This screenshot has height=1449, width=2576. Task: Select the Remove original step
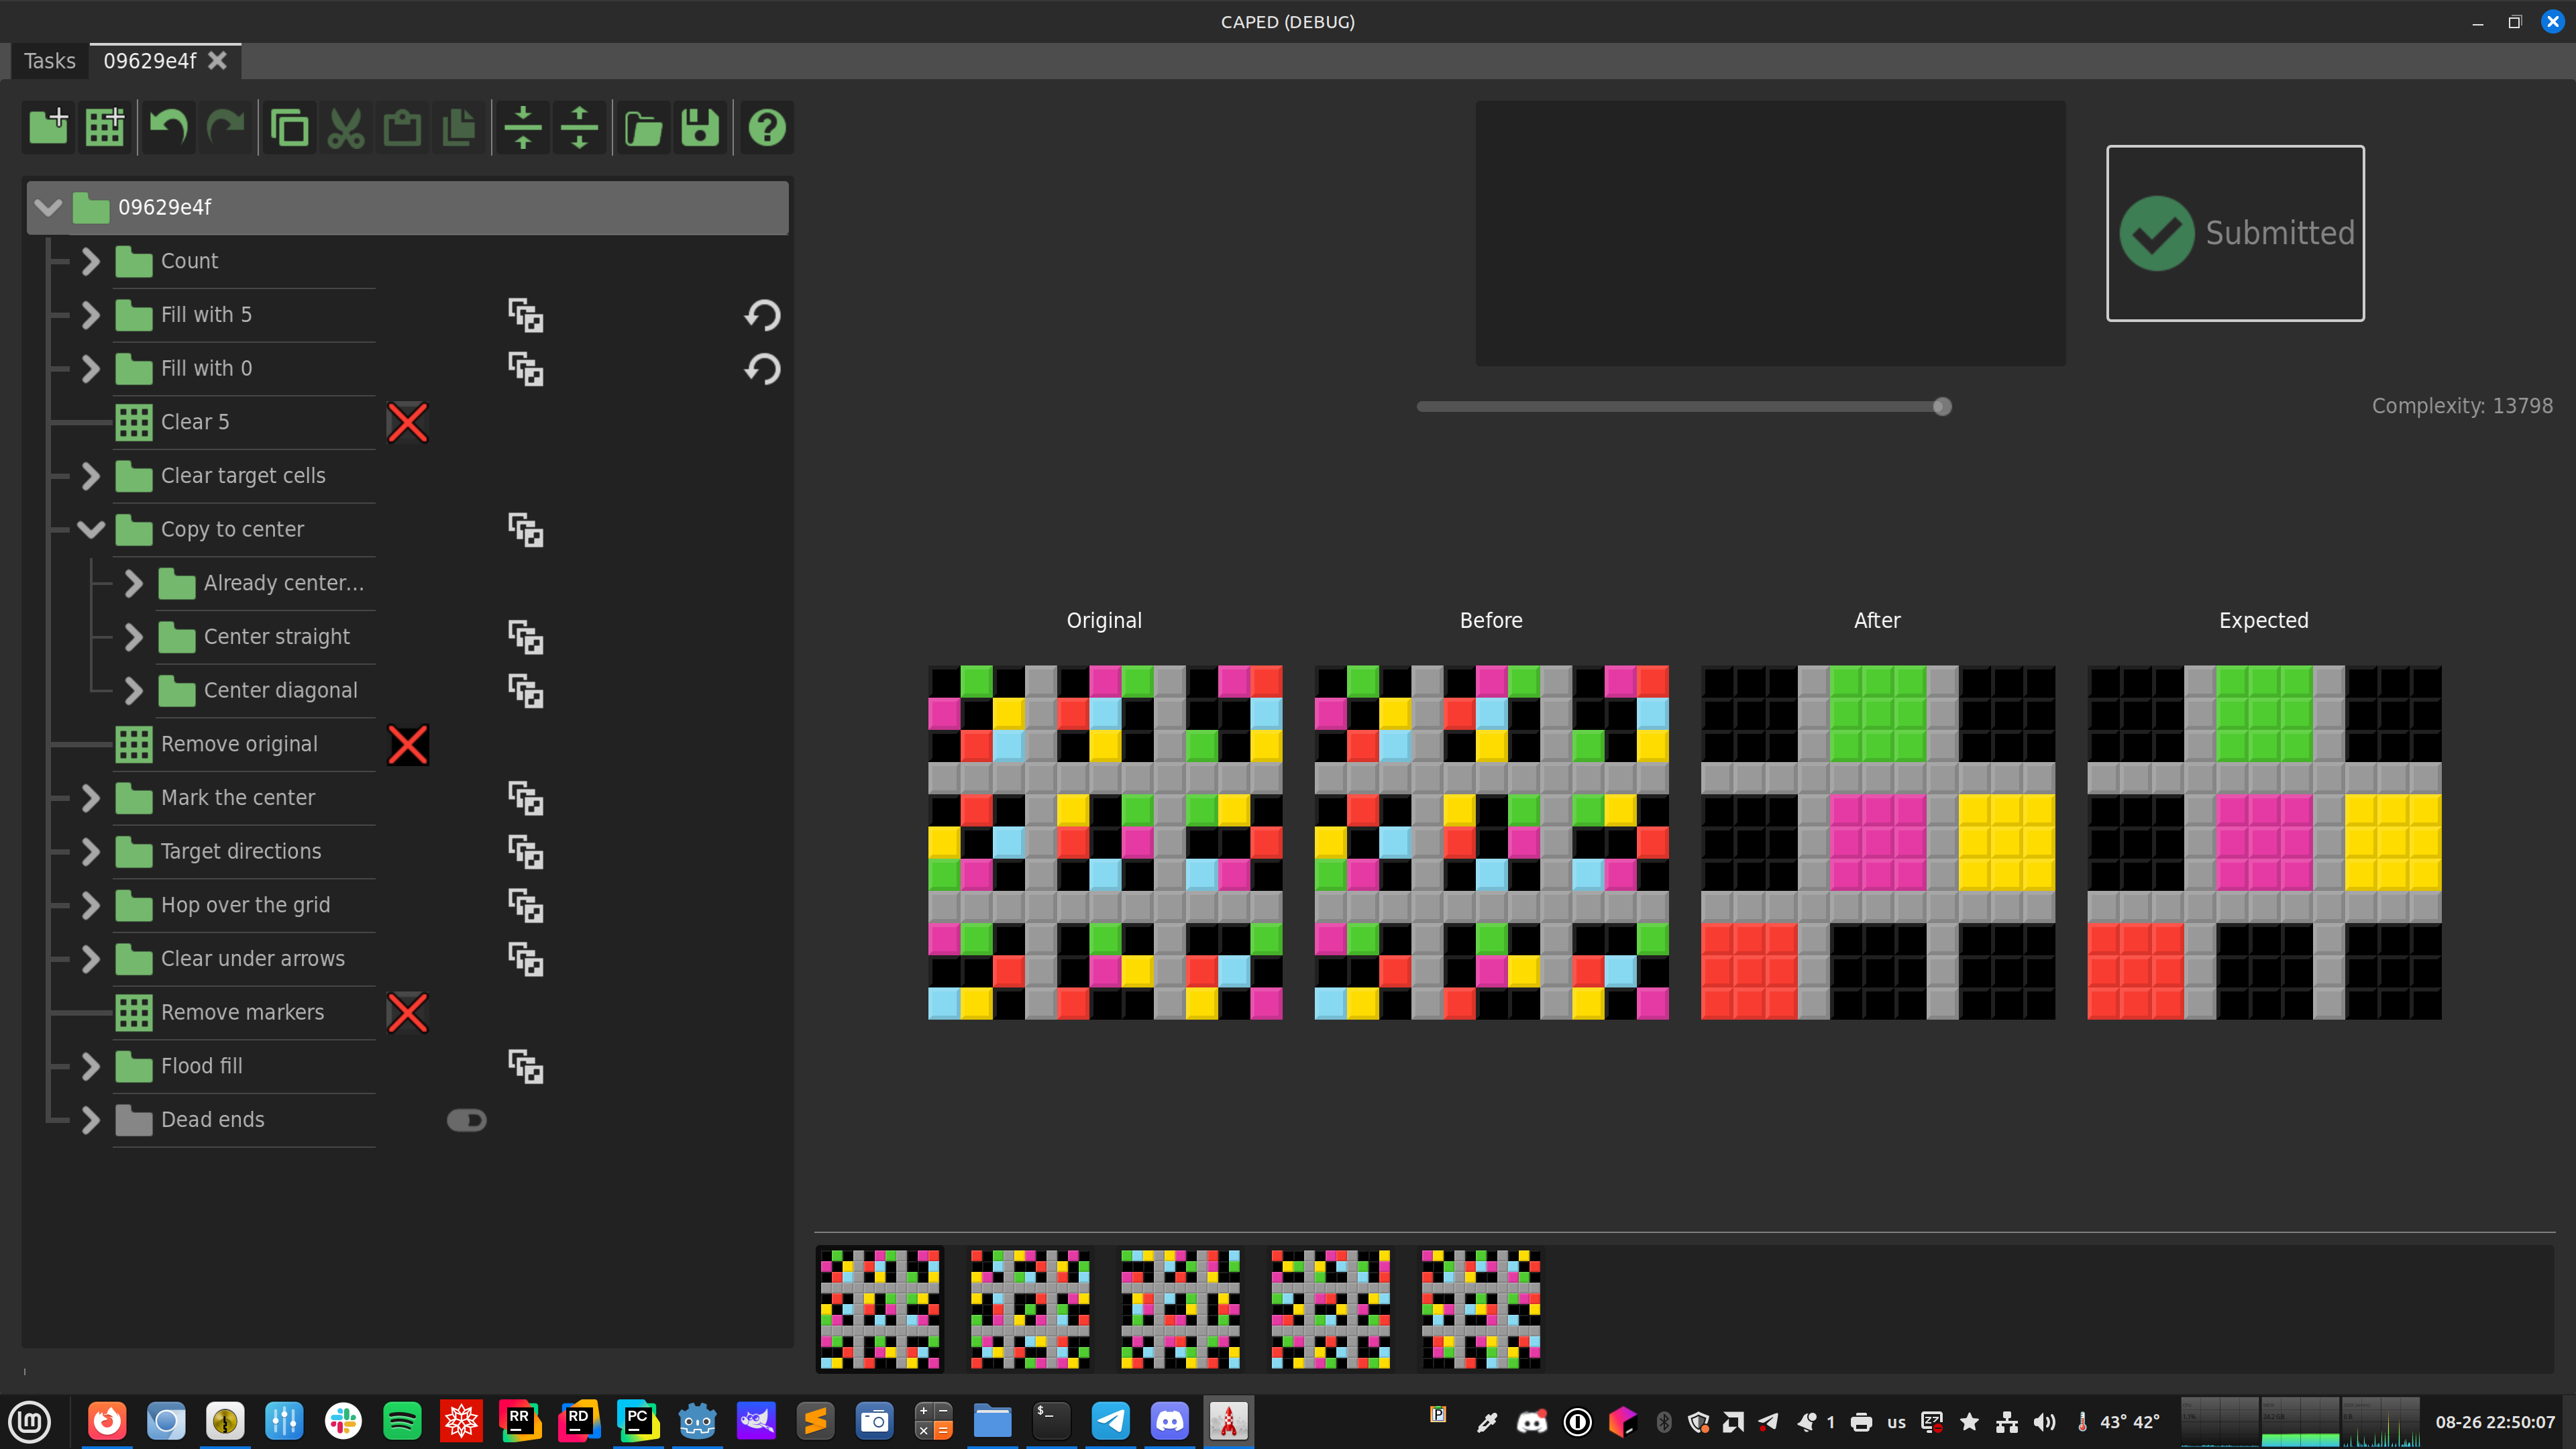coord(239,745)
